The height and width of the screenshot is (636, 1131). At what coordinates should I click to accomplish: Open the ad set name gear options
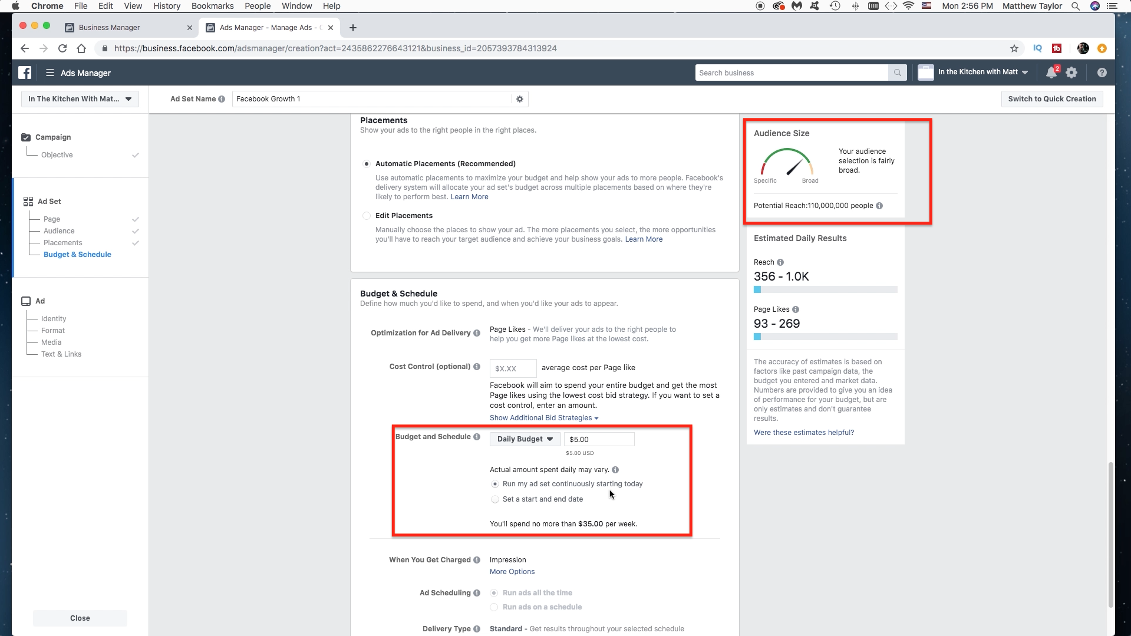[x=520, y=99]
